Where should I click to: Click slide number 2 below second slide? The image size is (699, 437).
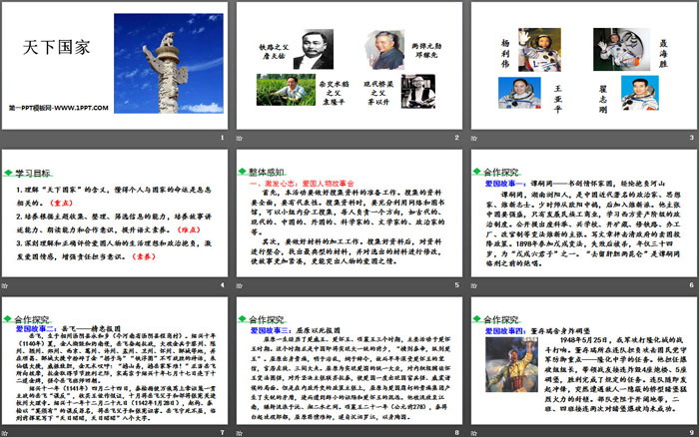coord(457,138)
